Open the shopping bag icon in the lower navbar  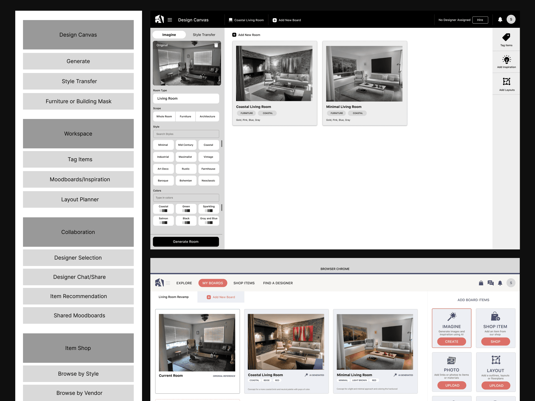(x=481, y=283)
